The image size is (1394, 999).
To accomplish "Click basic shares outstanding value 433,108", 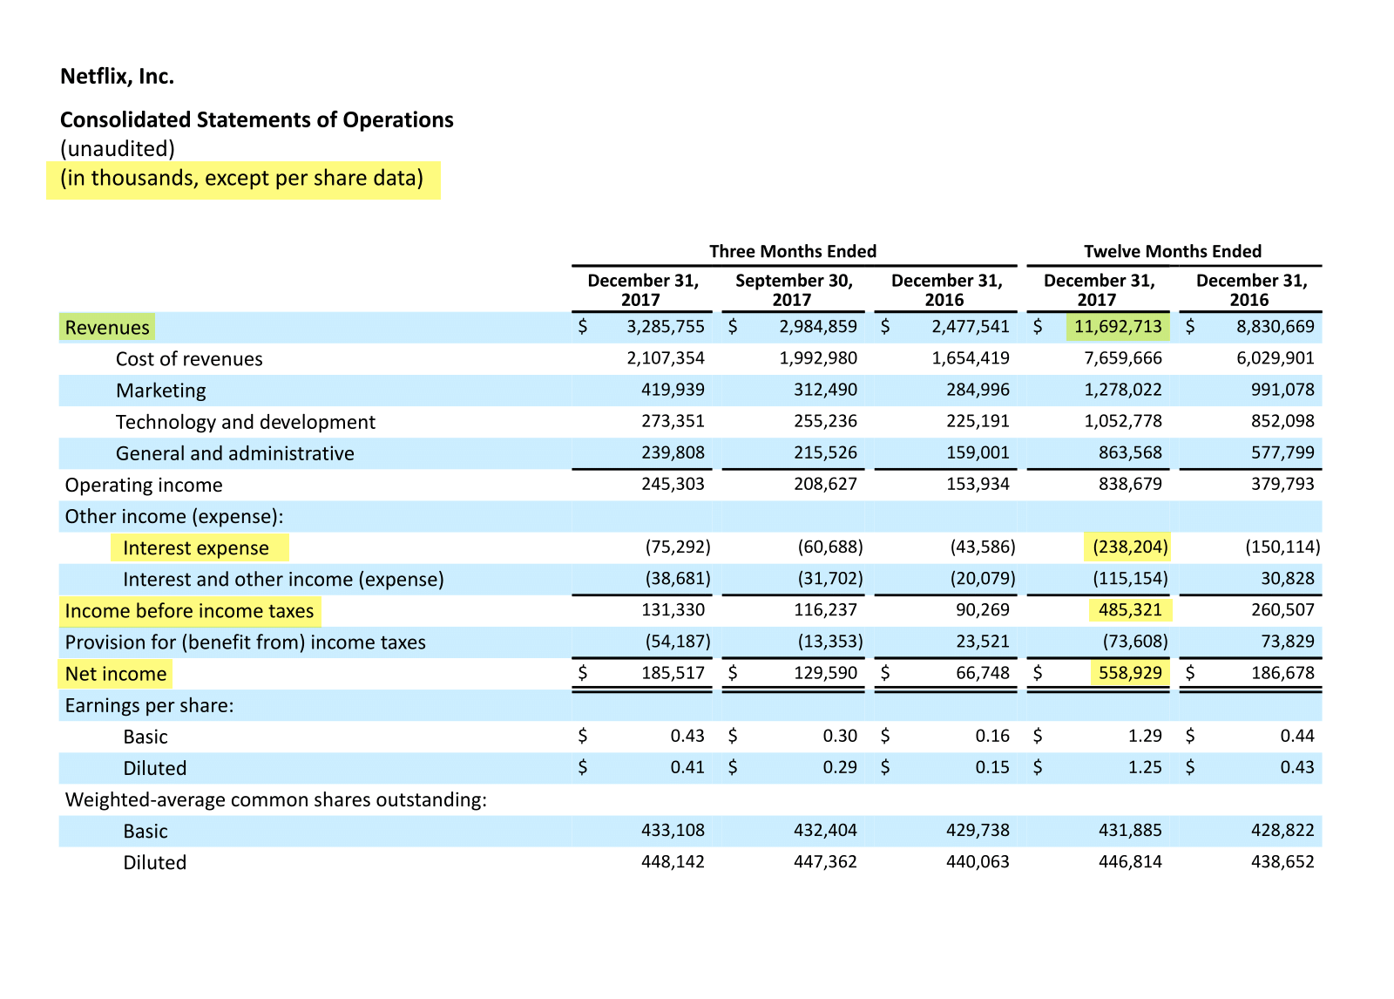I will tap(673, 830).
